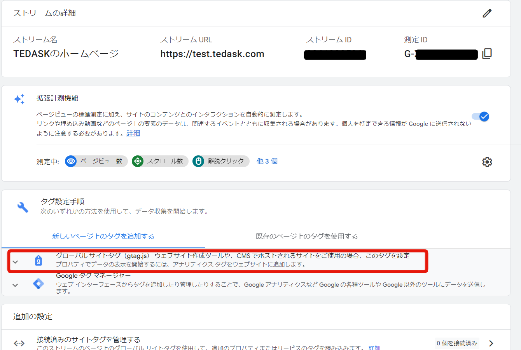The image size is (521, 350).
Task: Open enhanced measurement settings gear icon
Action: coord(487,162)
